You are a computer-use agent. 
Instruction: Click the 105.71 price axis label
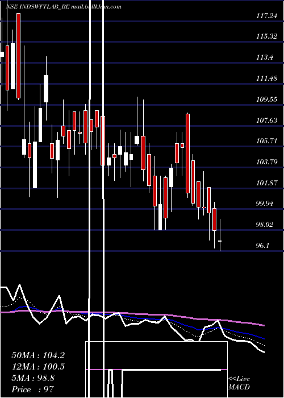point(266,141)
